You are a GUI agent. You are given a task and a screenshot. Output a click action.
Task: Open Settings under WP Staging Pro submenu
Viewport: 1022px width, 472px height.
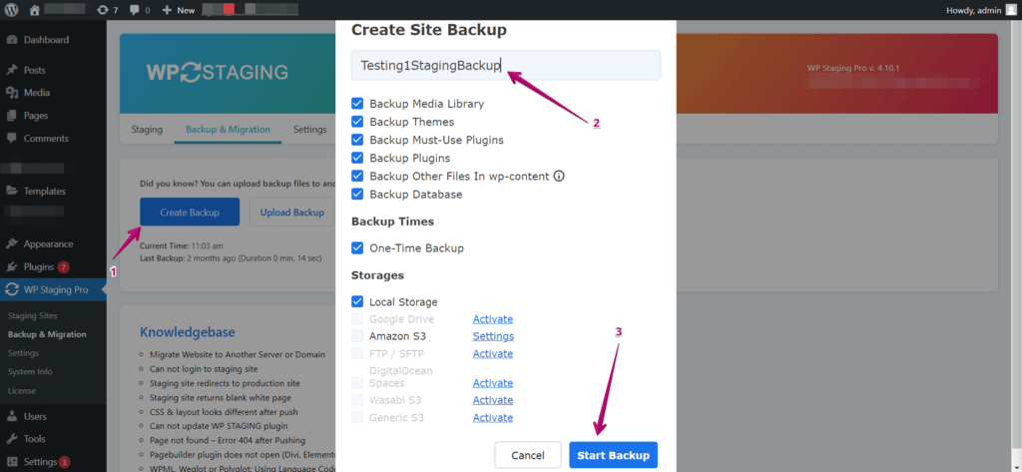point(24,352)
